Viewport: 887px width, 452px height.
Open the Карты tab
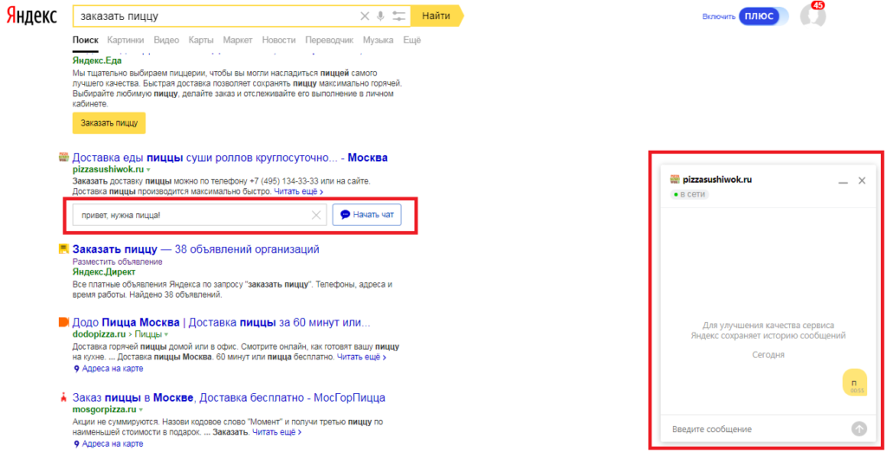(x=201, y=40)
